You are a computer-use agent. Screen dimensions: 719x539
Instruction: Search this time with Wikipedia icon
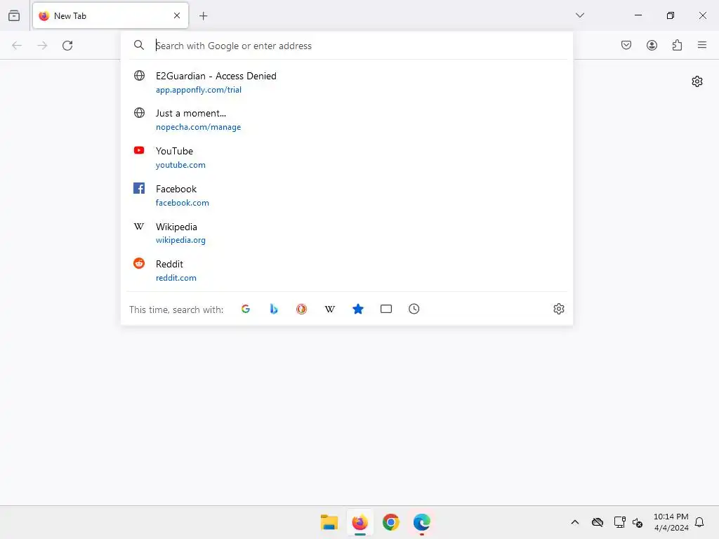[330, 309]
